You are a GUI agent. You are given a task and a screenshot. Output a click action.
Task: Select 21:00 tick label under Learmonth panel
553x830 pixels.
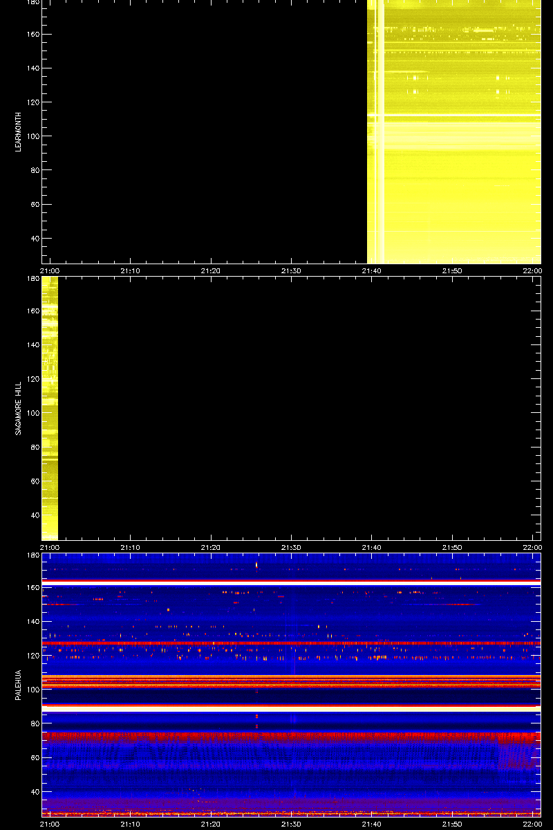[50, 271]
